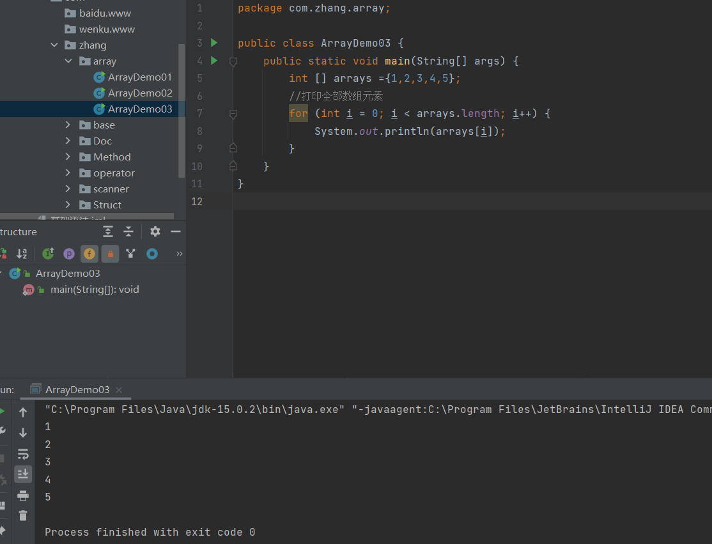Show more Structure toolbar items chevron
Image resolution: width=712 pixels, height=544 pixels.
(180, 253)
